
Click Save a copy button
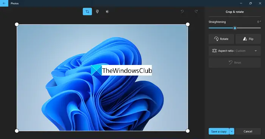tap(219, 131)
